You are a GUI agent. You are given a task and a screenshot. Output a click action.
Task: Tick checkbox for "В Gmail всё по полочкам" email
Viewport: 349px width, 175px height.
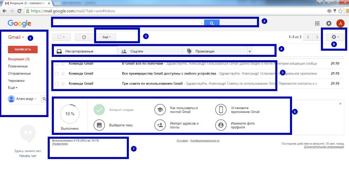pyautogui.click(x=57, y=64)
